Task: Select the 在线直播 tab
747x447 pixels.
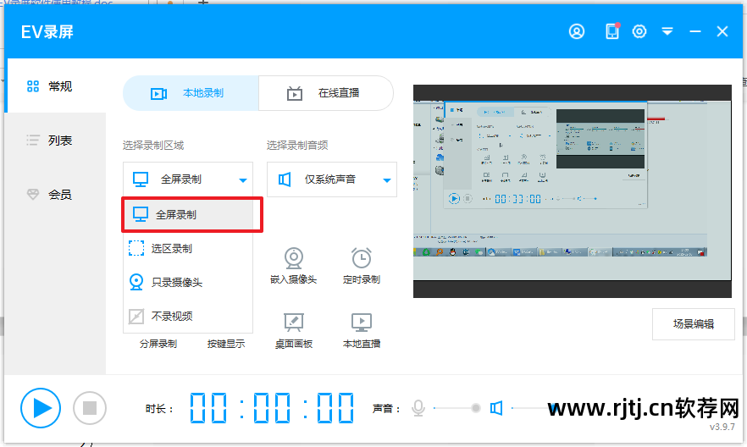Action: (326, 93)
